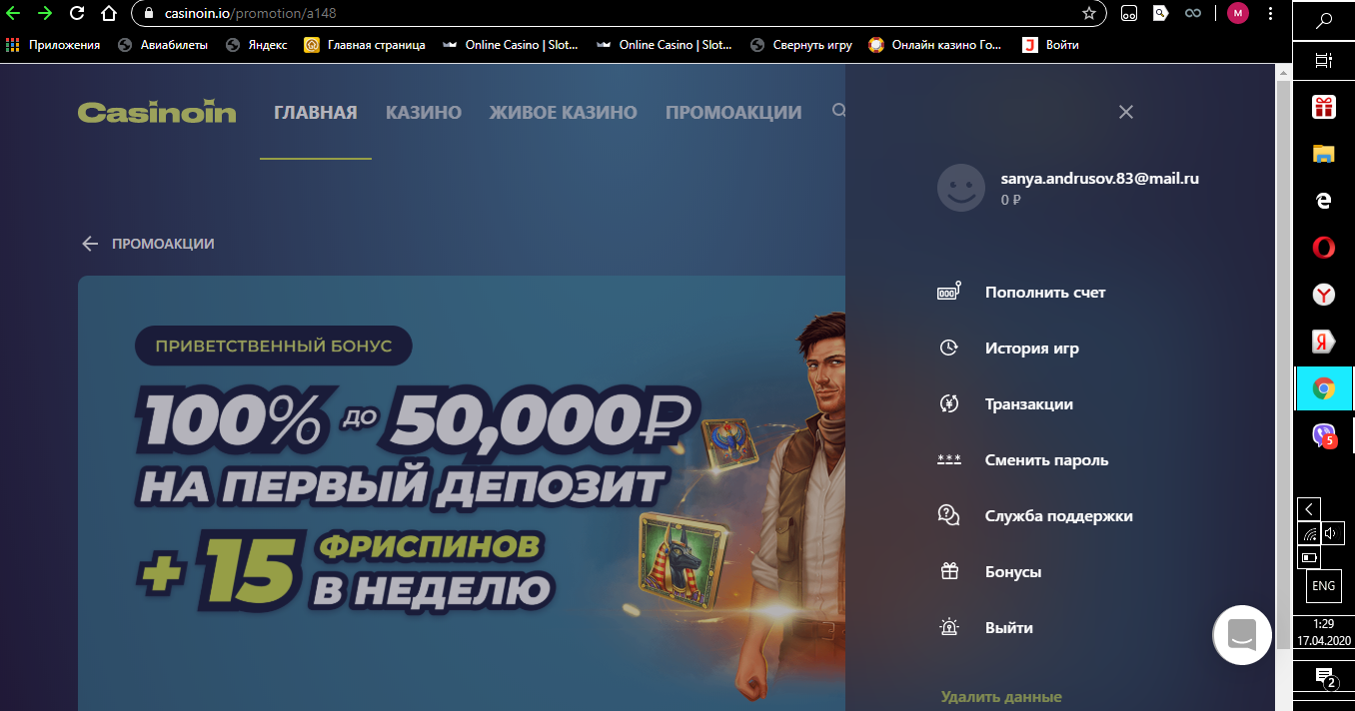Viewport: 1355px width, 711px height.
Task: Open Windows notification center
Action: [x=1324, y=678]
